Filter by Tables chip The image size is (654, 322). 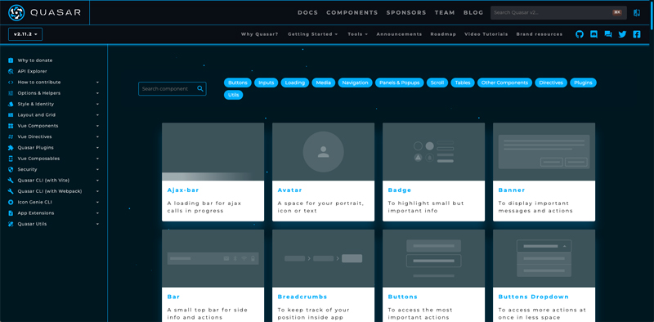coord(463,83)
